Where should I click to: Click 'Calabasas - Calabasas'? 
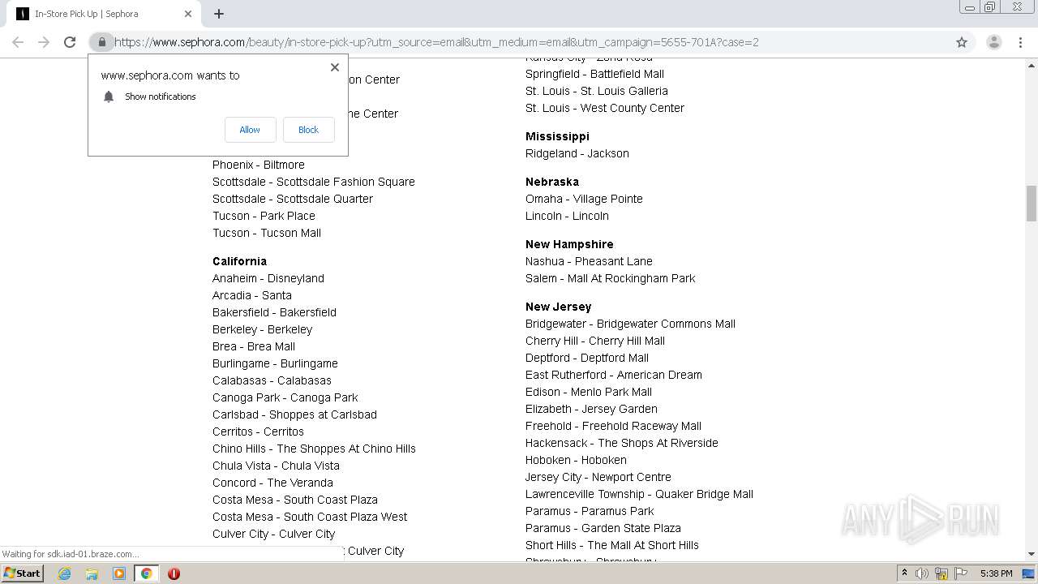click(272, 380)
